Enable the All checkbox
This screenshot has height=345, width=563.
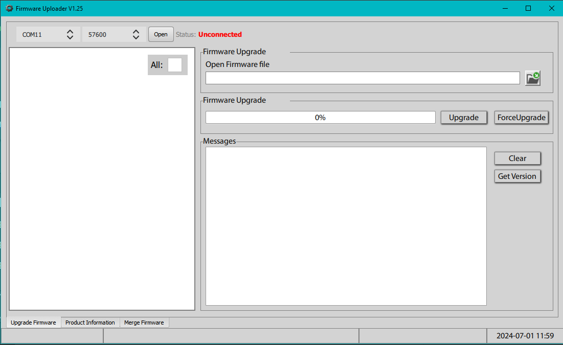(x=175, y=65)
